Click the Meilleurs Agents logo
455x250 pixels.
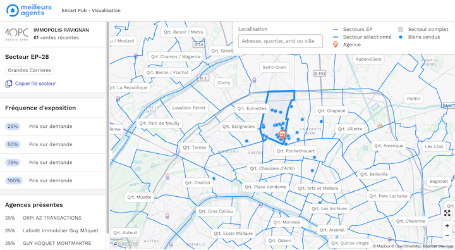[x=28, y=10]
